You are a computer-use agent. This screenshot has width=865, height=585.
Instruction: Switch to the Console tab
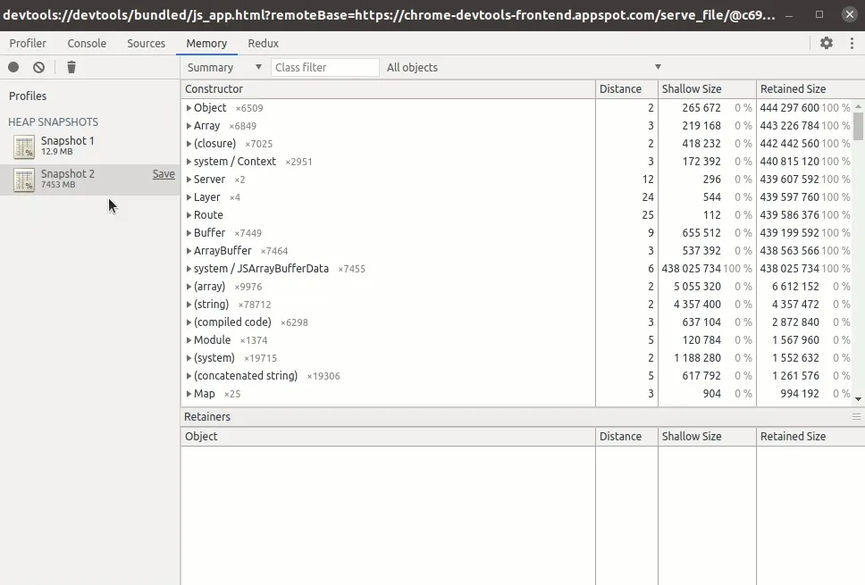[87, 43]
